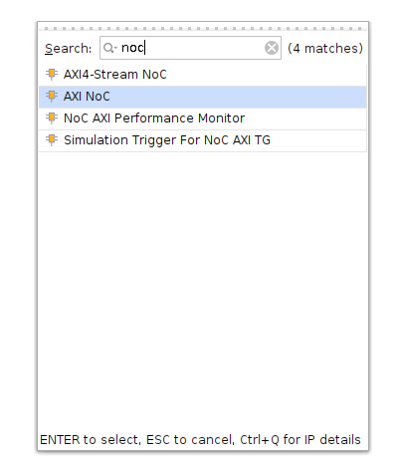Focus the search field containing 'noc'
Screen dimensions: 397x460
pyautogui.click(x=190, y=48)
